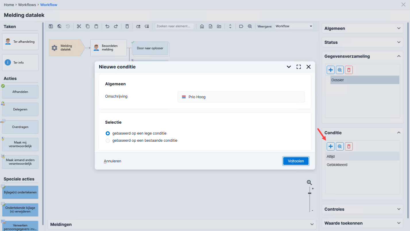The width and height of the screenshot is (410, 231).
Task: Click the home icon in the workflow toolbar
Action: (x=202, y=26)
